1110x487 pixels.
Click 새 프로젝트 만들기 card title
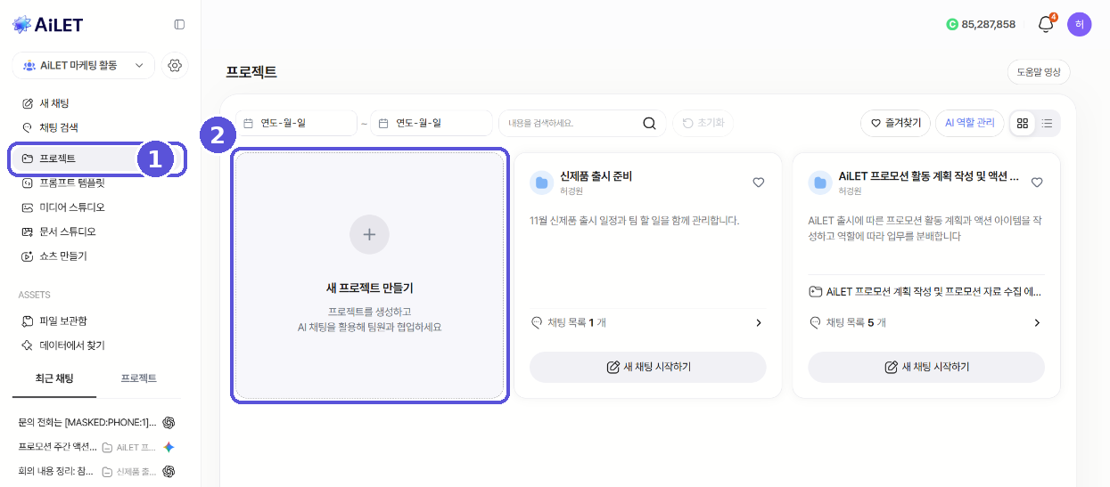click(369, 288)
